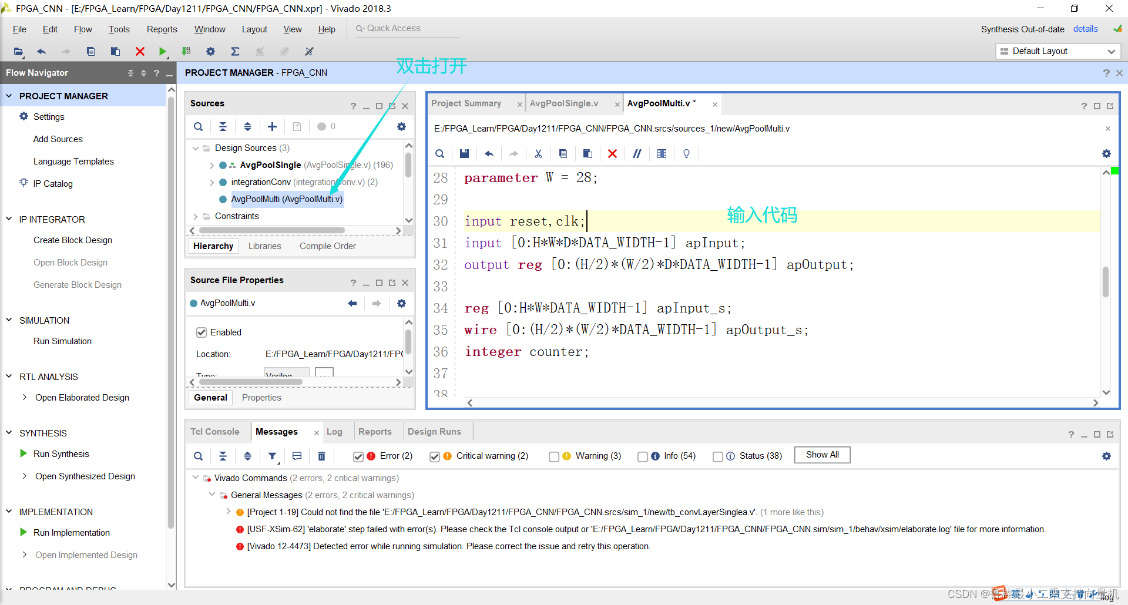
Task: Click the editor vertical scrollbar thumb
Action: (x=1106, y=282)
